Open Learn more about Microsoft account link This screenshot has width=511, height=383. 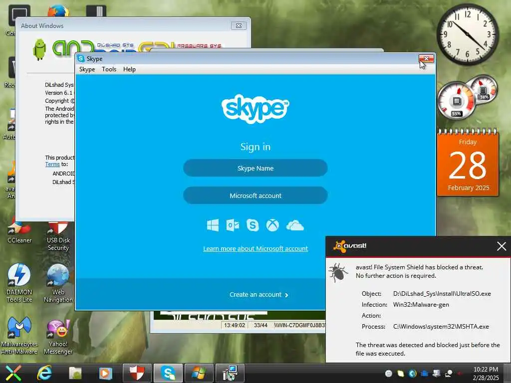(x=255, y=248)
